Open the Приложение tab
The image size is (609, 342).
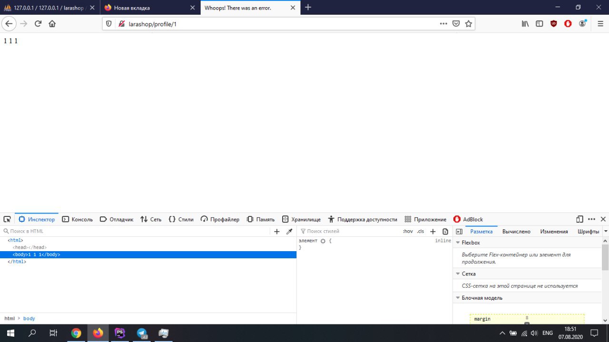[425, 219]
